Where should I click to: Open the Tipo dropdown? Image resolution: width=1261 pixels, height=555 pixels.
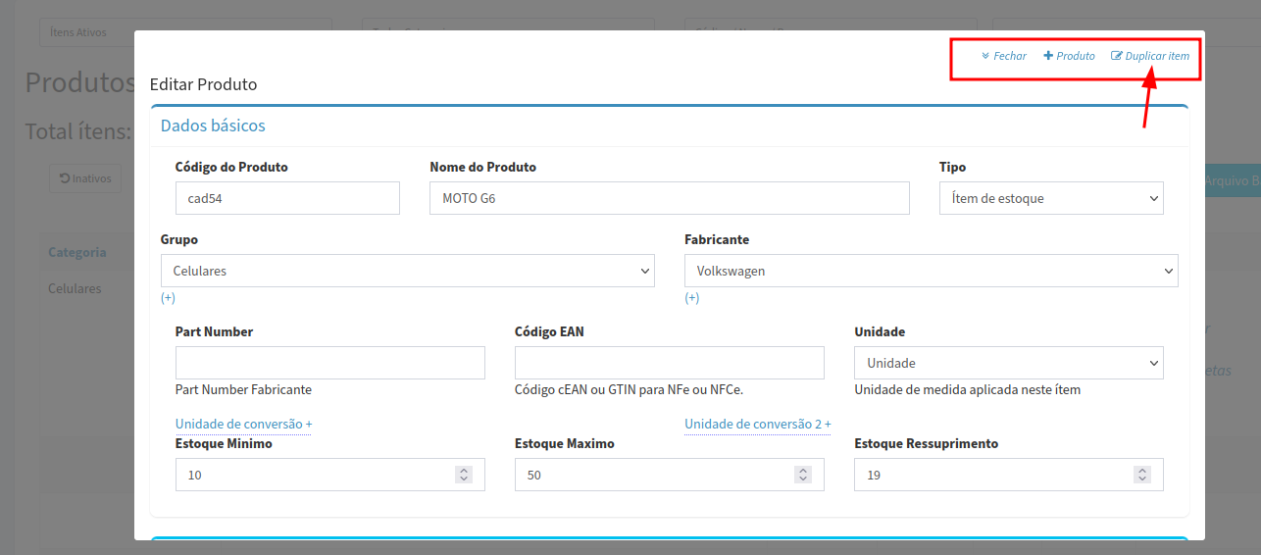pyautogui.click(x=1050, y=198)
